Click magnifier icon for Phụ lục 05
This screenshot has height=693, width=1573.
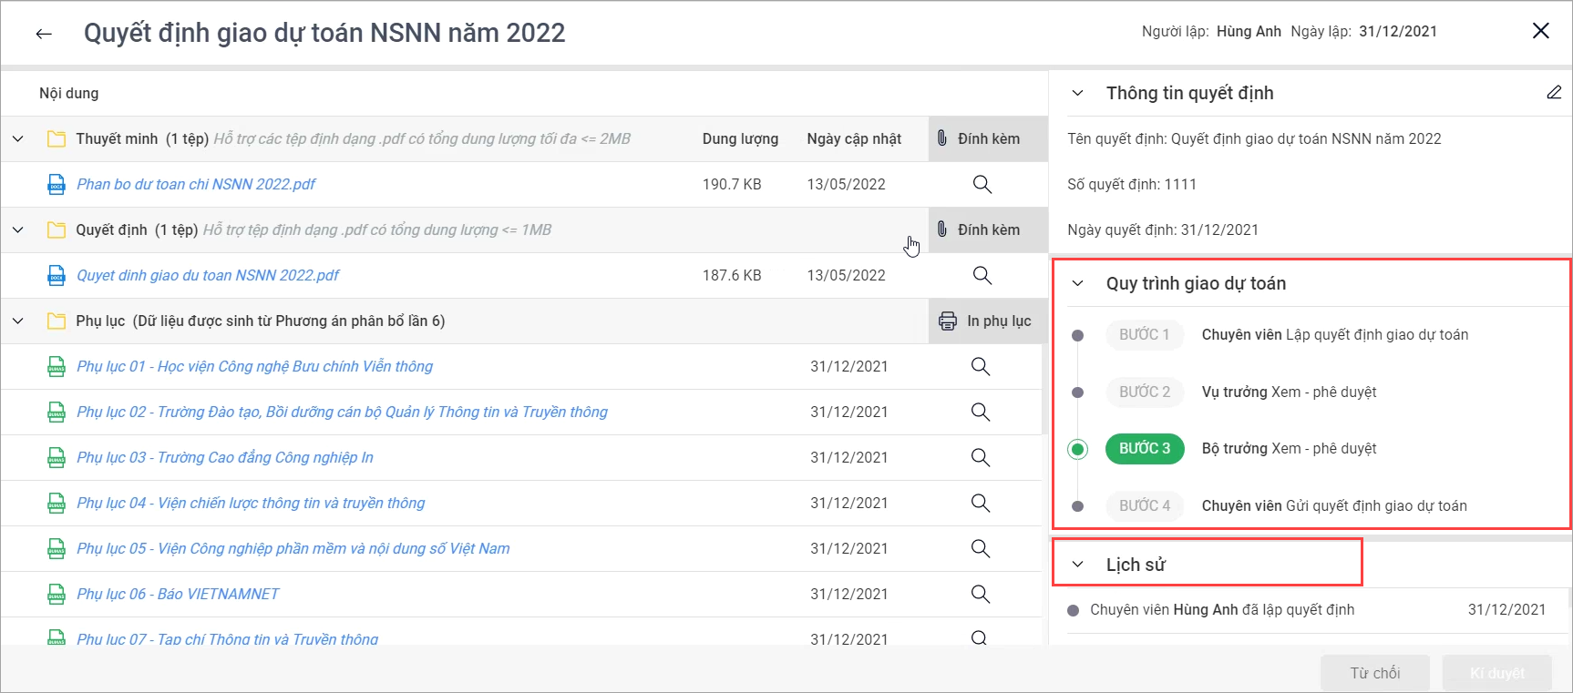981,548
